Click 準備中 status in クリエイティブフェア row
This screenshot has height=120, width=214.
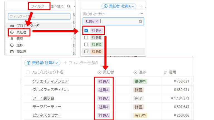(x=140, y=81)
